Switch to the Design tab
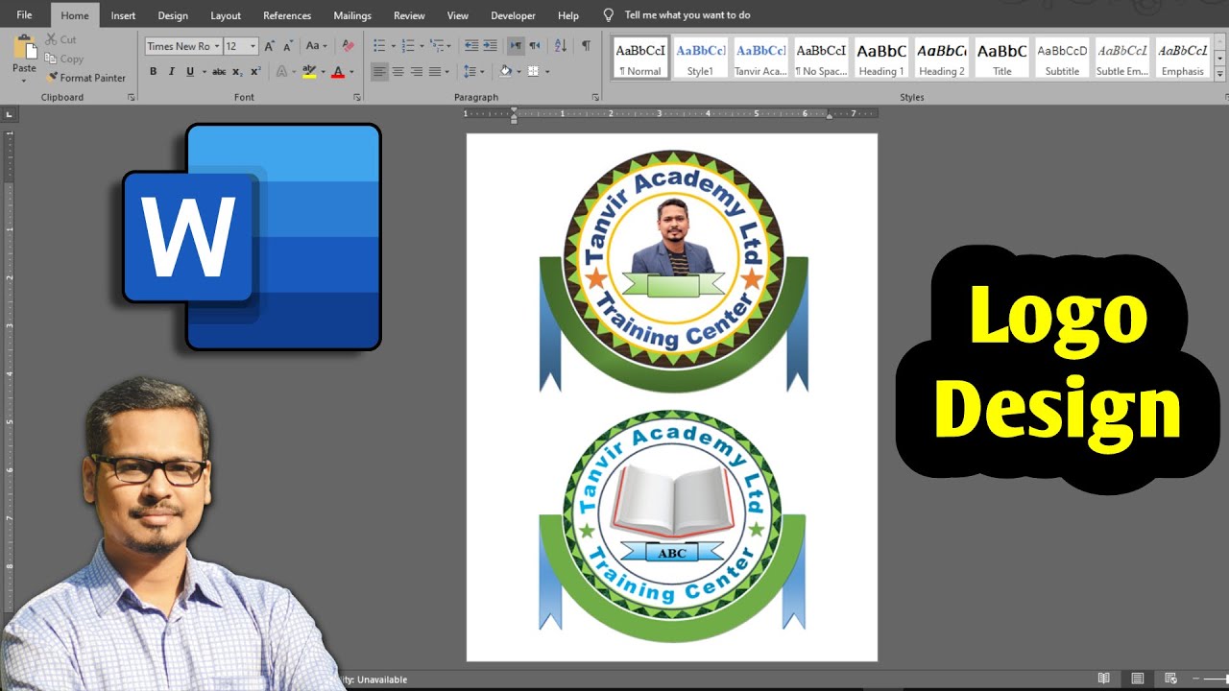The image size is (1229, 691). click(x=173, y=15)
